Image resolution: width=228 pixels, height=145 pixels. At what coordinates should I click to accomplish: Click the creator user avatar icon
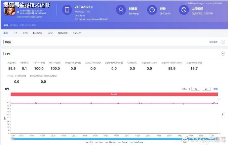tap(121, 10)
